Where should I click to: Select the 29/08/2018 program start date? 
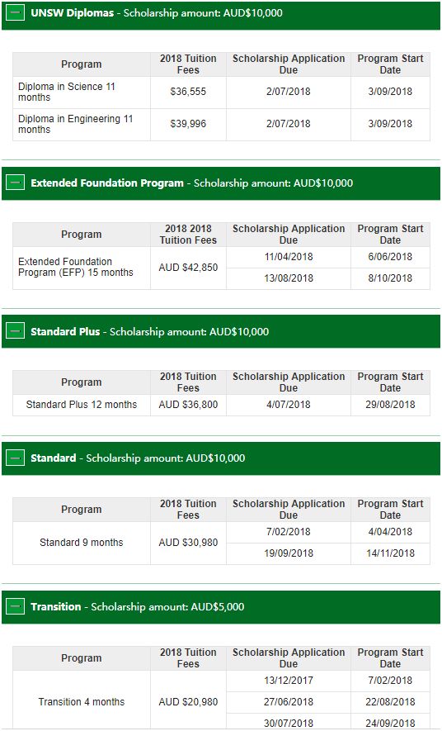(x=390, y=405)
